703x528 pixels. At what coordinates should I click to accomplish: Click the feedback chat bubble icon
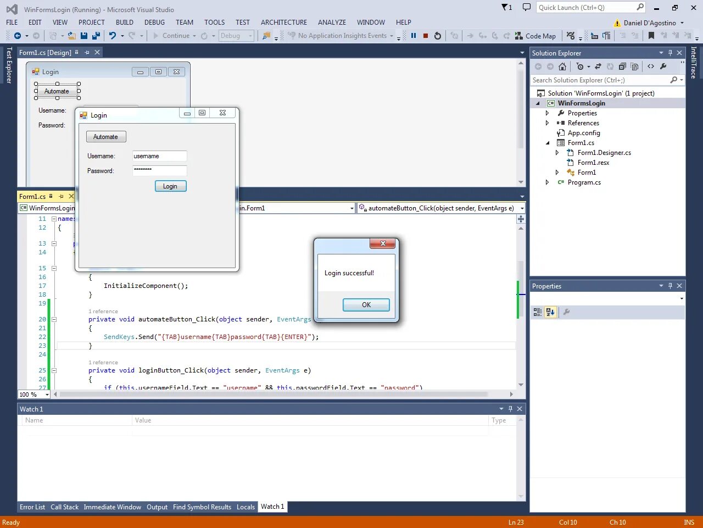(x=527, y=7)
